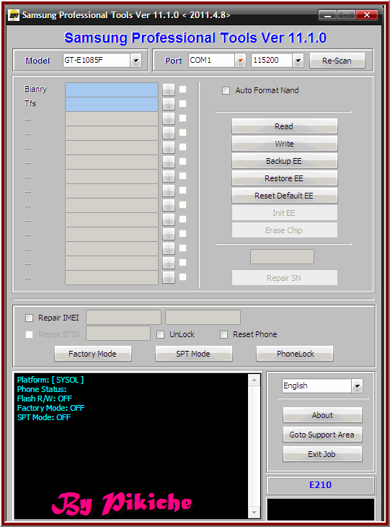Screen dimensions: 390x527
Task: Click the browse icon in the Tfs row
Action: 169,104
